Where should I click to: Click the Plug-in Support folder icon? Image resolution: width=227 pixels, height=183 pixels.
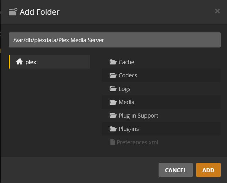tap(113, 116)
